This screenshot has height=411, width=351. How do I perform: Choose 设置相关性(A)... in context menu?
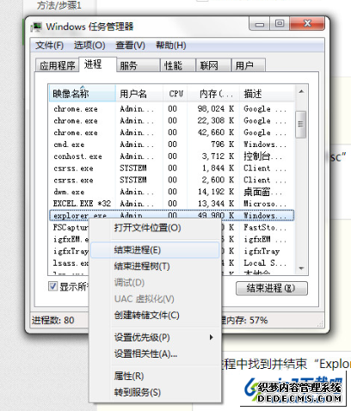coord(155,353)
